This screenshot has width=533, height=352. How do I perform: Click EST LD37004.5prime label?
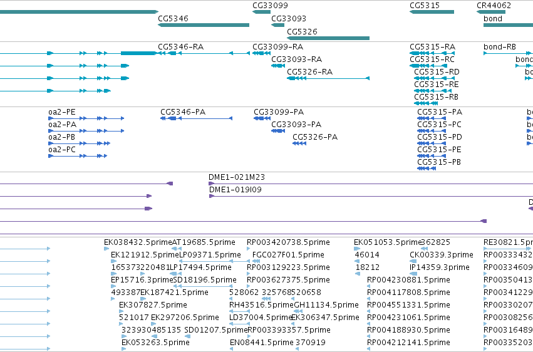coord(261,318)
